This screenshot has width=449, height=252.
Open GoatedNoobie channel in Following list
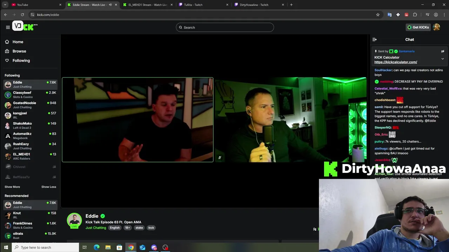[30, 105]
